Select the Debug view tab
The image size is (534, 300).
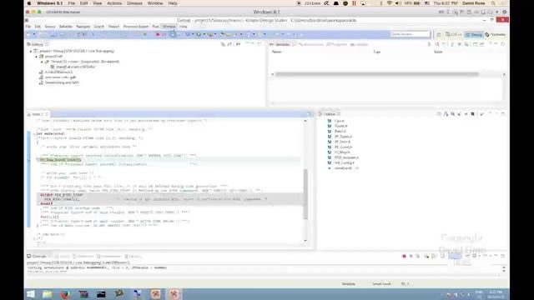pyautogui.click(x=37, y=44)
